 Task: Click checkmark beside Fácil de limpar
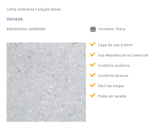pyautogui.click(x=92, y=85)
